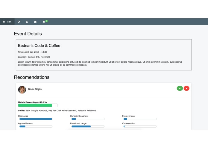Reject Romi Sejas with red X
The image size is (208, 148).
[186, 88]
